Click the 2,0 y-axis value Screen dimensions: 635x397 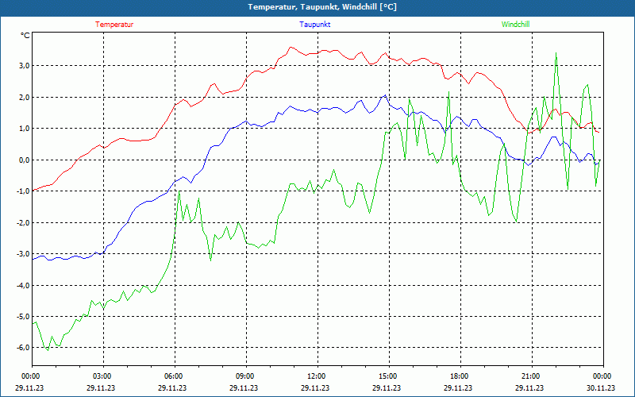coord(24,97)
